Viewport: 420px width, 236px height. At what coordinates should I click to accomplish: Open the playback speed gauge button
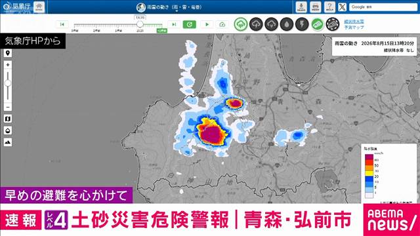pyautogui.click(x=222, y=24)
